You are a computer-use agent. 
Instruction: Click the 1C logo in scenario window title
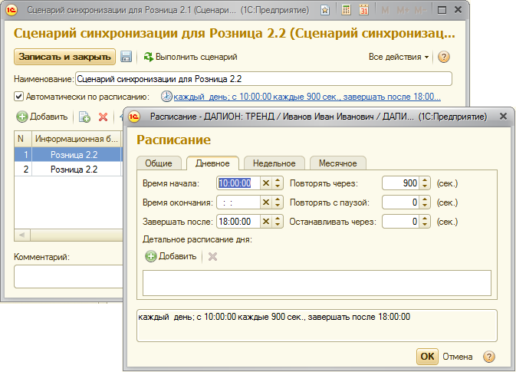pos(12,10)
